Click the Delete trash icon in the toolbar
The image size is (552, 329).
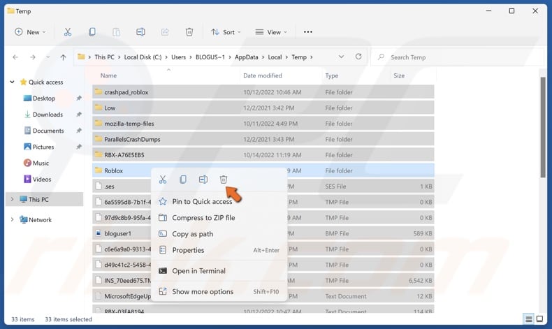coord(189,32)
